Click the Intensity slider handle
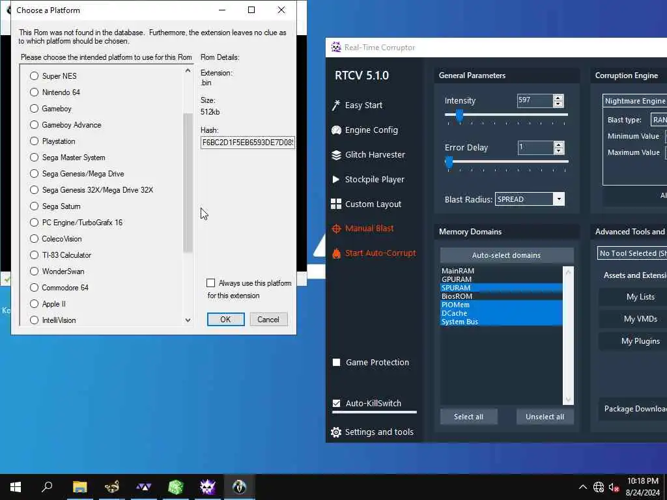This screenshot has height=500, width=667. point(459,115)
